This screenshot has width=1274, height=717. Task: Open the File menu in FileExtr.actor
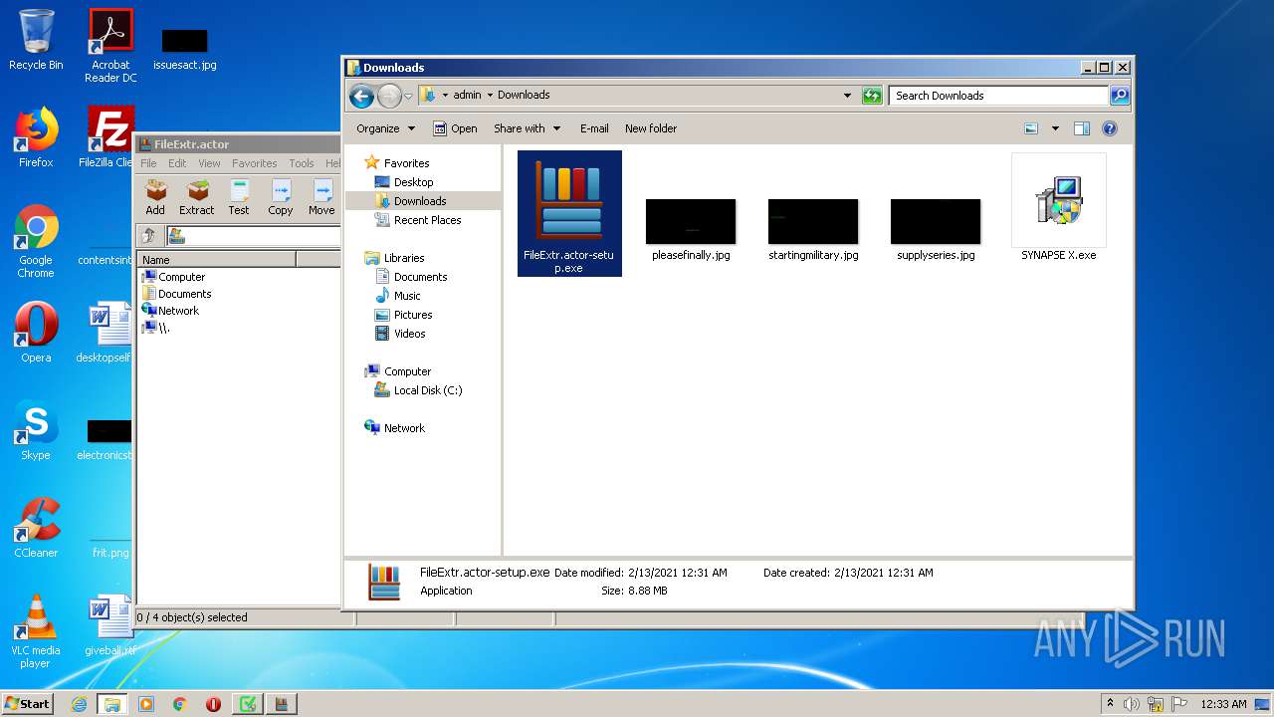pyautogui.click(x=148, y=163)
